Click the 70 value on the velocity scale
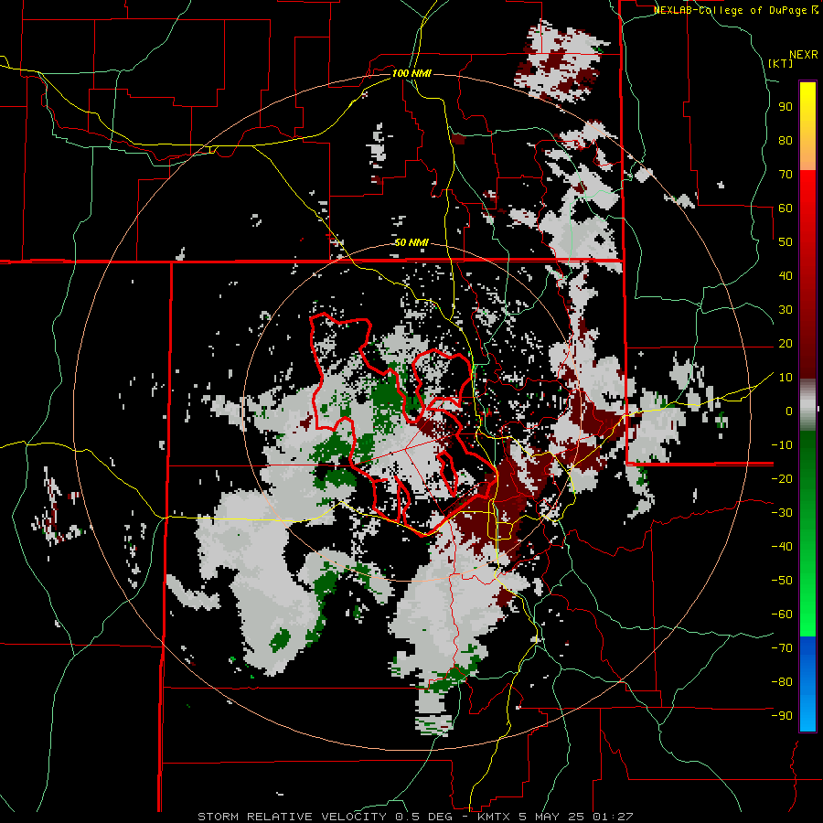 click(786, 175)
